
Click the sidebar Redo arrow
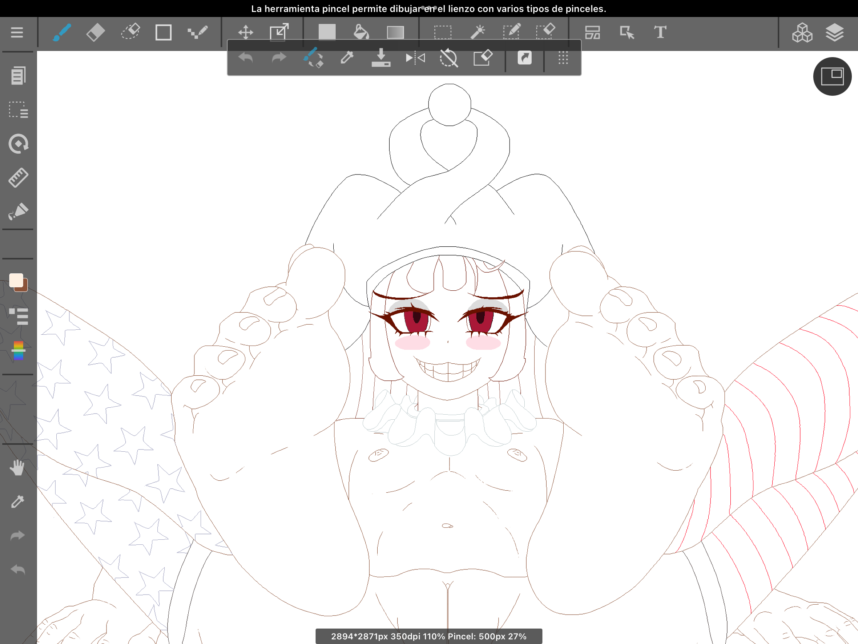point(17,536)
